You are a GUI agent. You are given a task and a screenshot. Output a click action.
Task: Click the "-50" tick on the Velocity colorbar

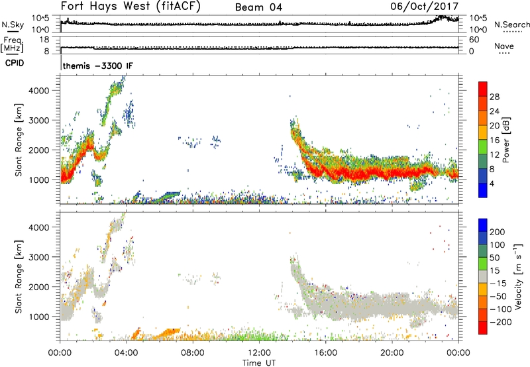pos(498,296)
